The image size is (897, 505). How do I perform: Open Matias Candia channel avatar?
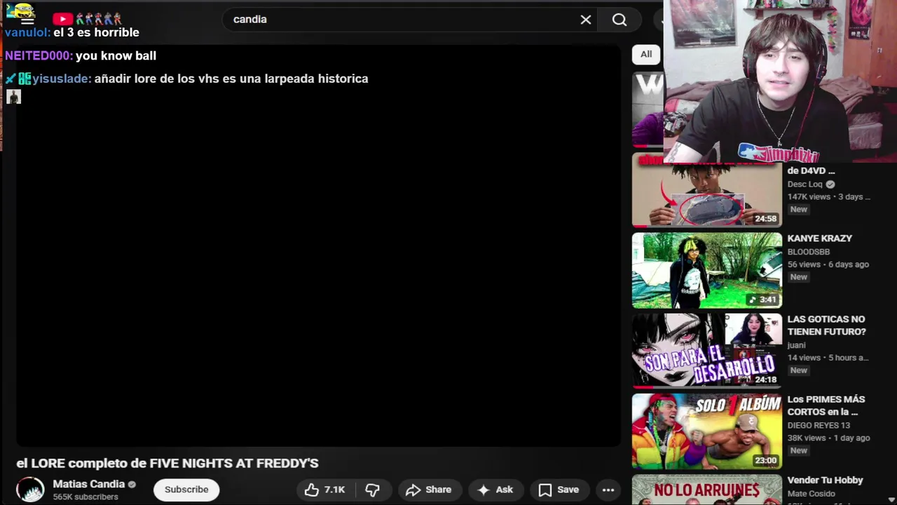tap(30, 490)
